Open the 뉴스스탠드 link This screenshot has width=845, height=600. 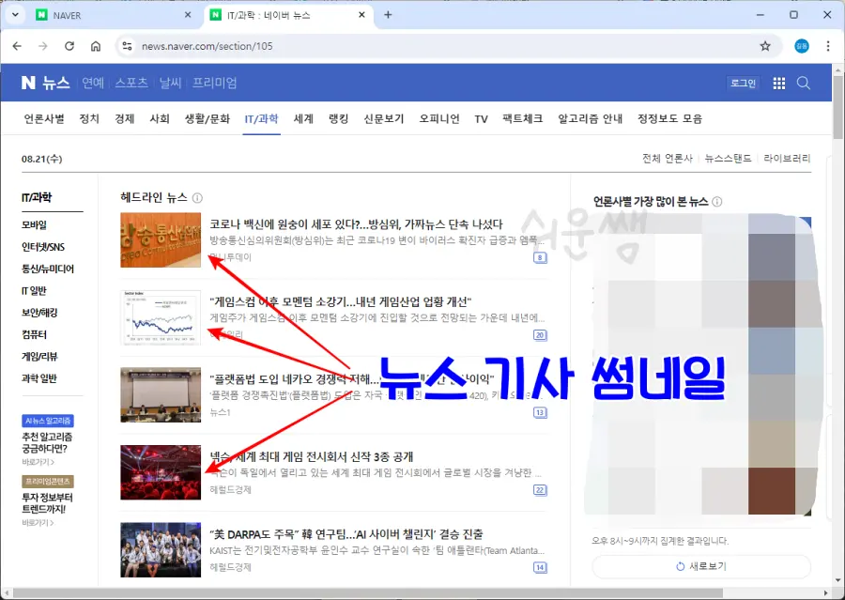(x=728, y=158)
